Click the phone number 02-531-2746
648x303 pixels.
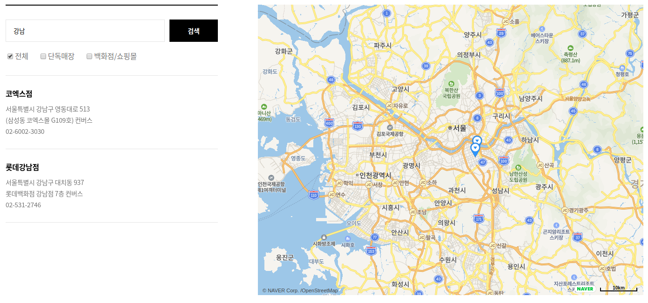(23, 205)
